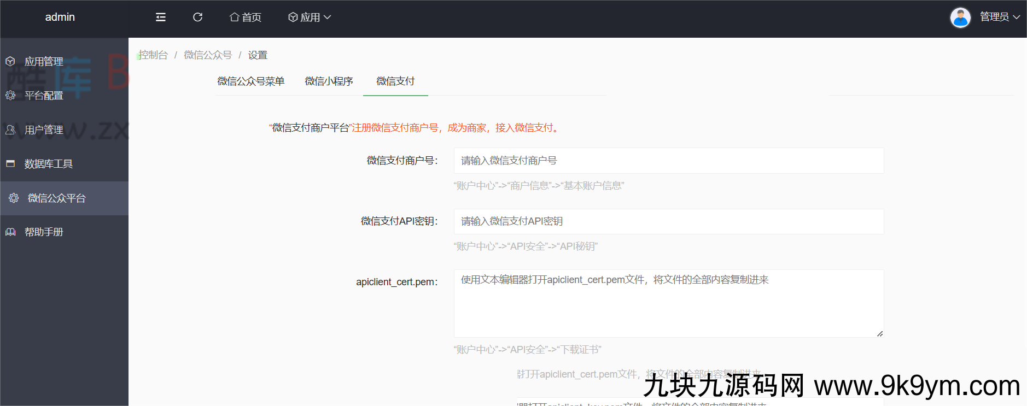Image resolution: width=1027 pixels, height=406 pixels.
Task: Click the 用户管理 person icon
Action: click(10, 130)
